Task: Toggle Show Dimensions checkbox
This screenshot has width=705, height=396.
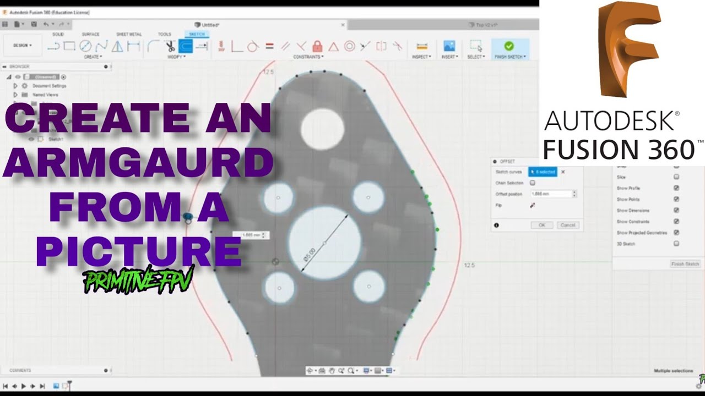Action: tap(676, 210)
